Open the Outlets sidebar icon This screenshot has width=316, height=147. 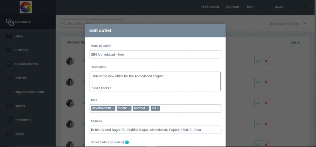coord(9,106)
